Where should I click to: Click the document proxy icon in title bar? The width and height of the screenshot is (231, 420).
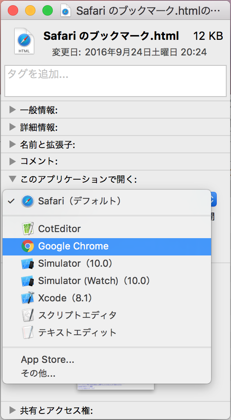pos(66,11)
